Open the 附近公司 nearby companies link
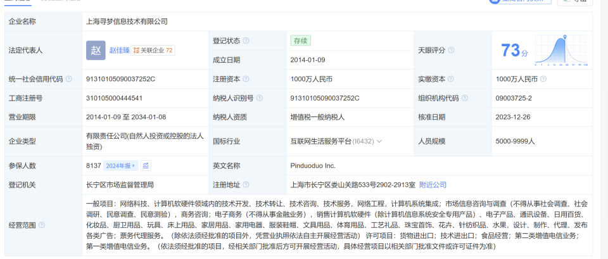 pos(433,185)
